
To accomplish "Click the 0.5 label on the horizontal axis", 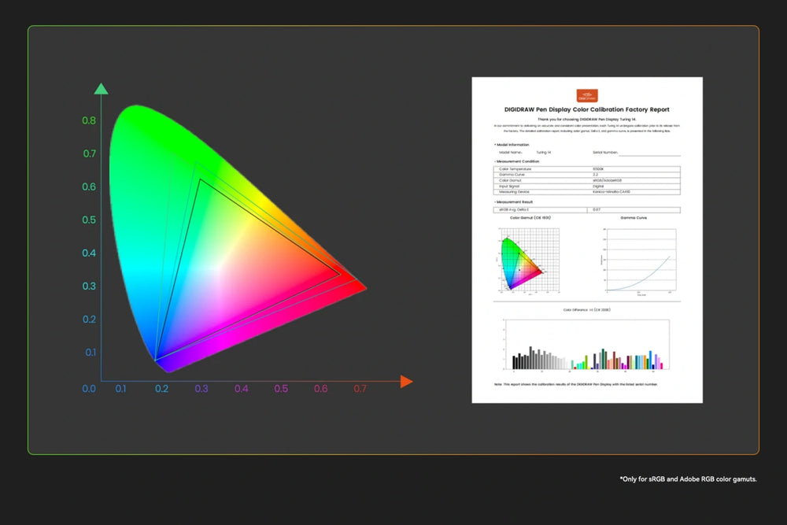I will pyautogui.click(x=281, y=389).
